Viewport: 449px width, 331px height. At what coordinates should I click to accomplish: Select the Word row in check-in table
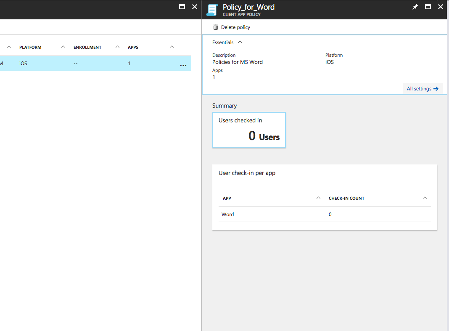coord(269,214)
